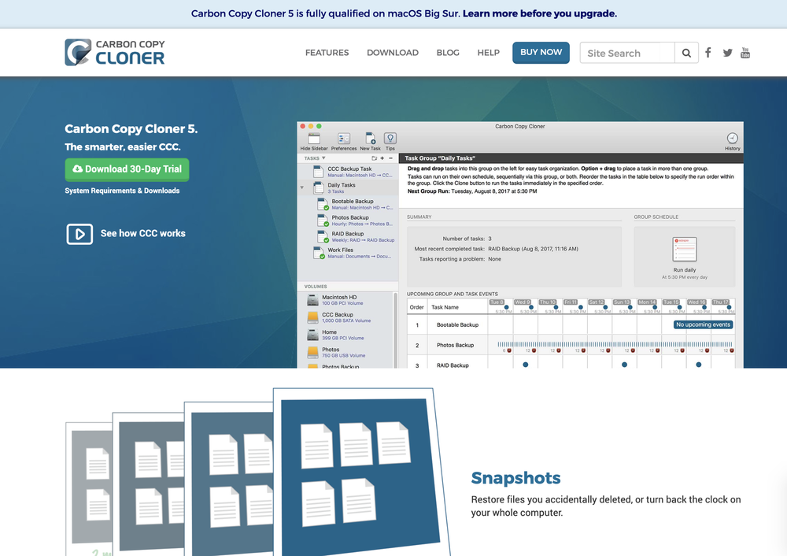The image size is (787, 556).
Task: Click the plus icon in Tasks header
Action: pos(382,158)
